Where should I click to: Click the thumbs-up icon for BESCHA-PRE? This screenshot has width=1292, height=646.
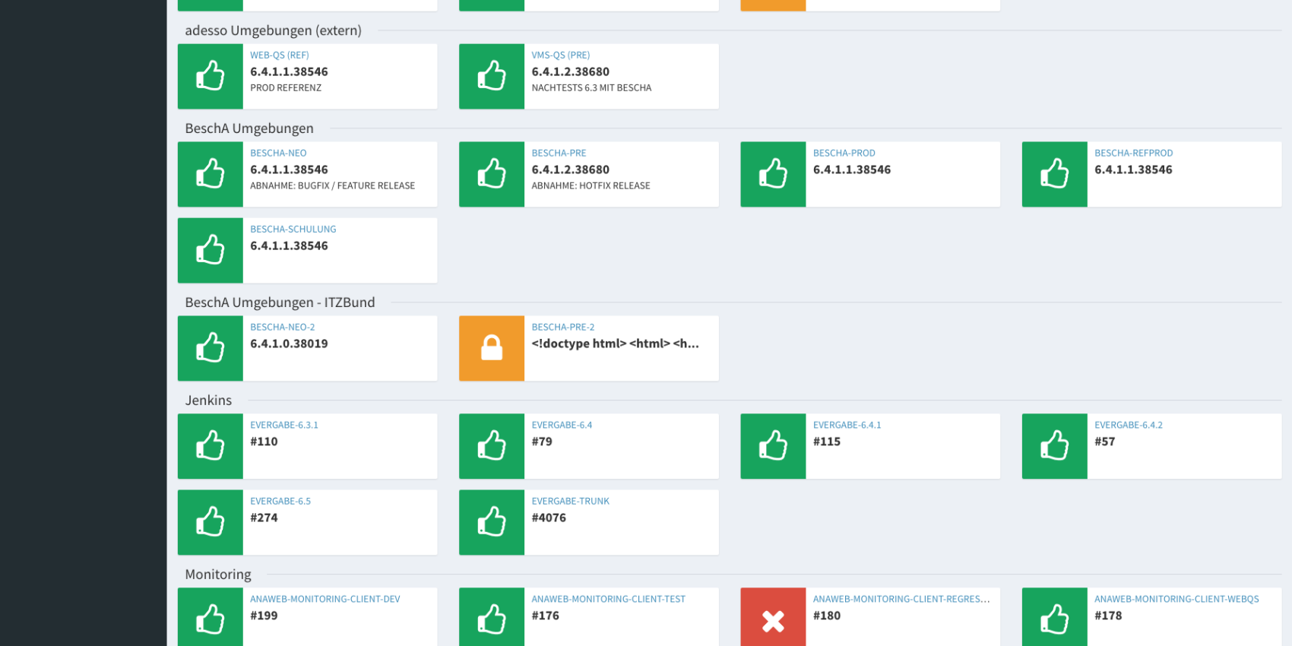[492, 174]
